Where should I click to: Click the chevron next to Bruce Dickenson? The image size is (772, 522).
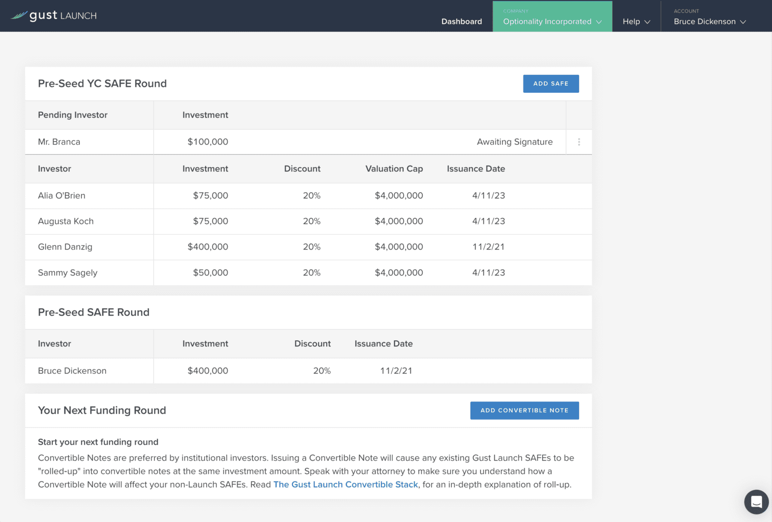[743, 22]
